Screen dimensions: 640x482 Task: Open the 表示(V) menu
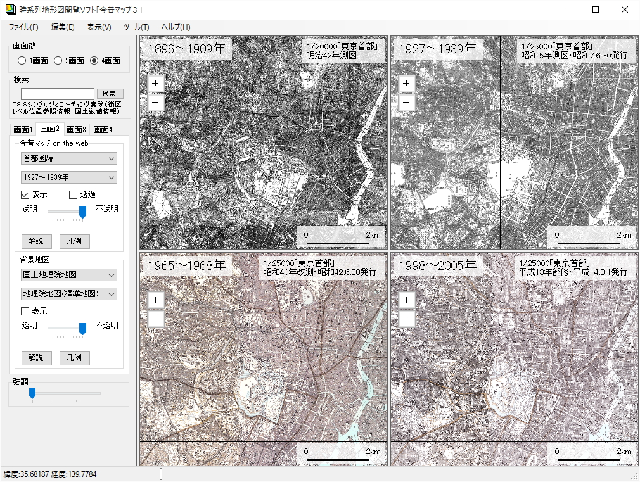point(99,27)
